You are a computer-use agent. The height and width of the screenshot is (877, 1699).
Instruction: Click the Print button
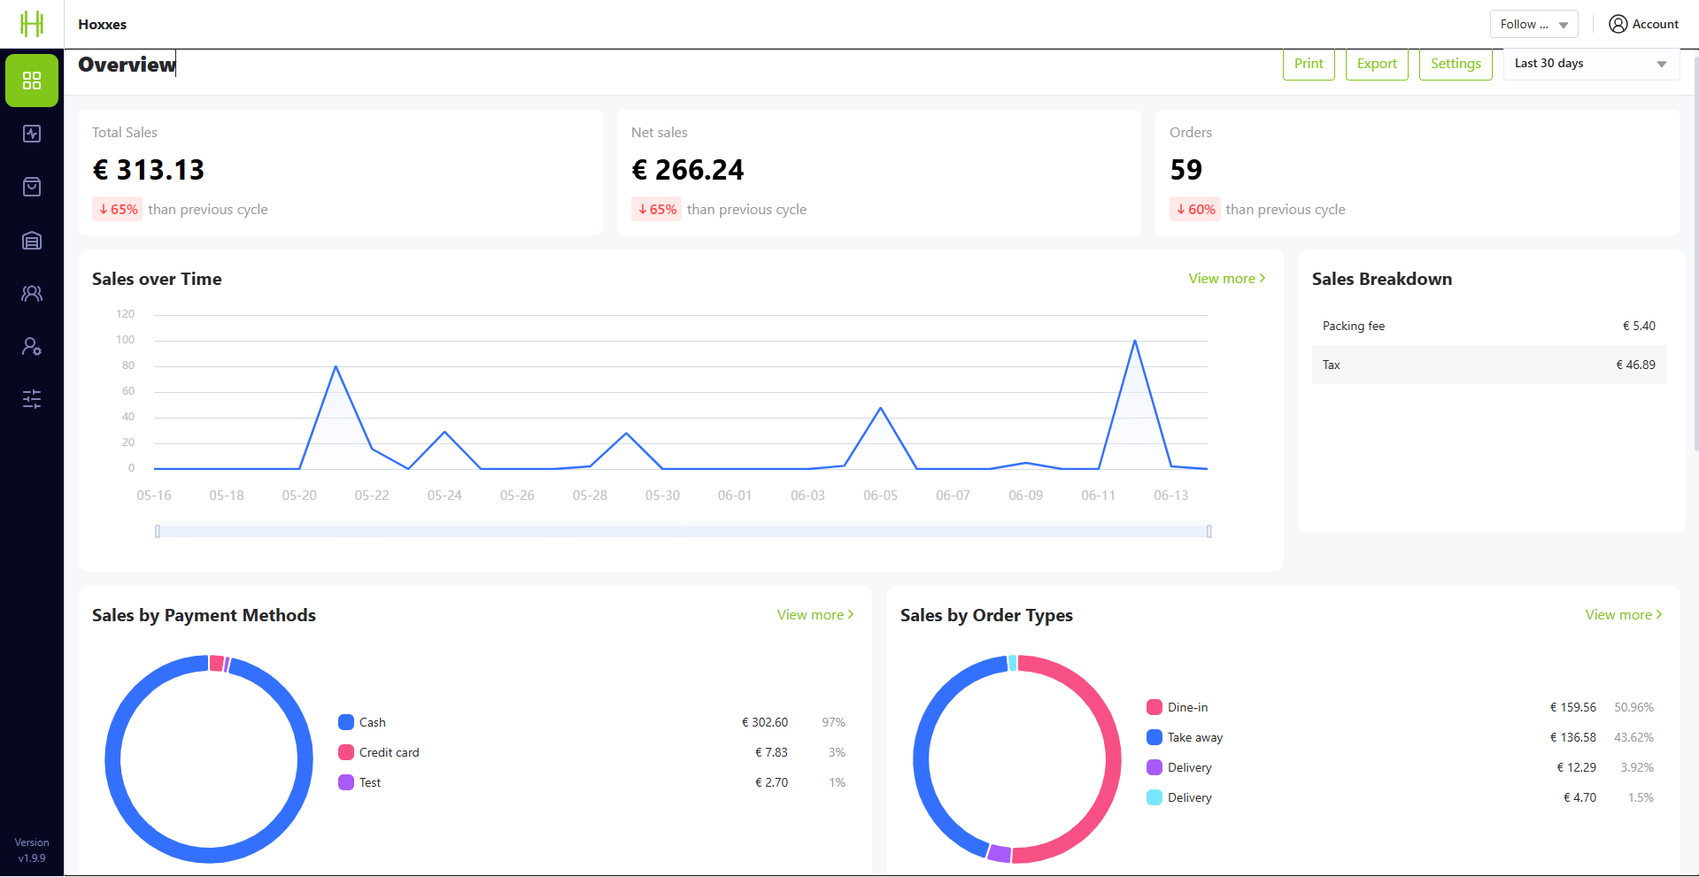[x=1309, y=64]
